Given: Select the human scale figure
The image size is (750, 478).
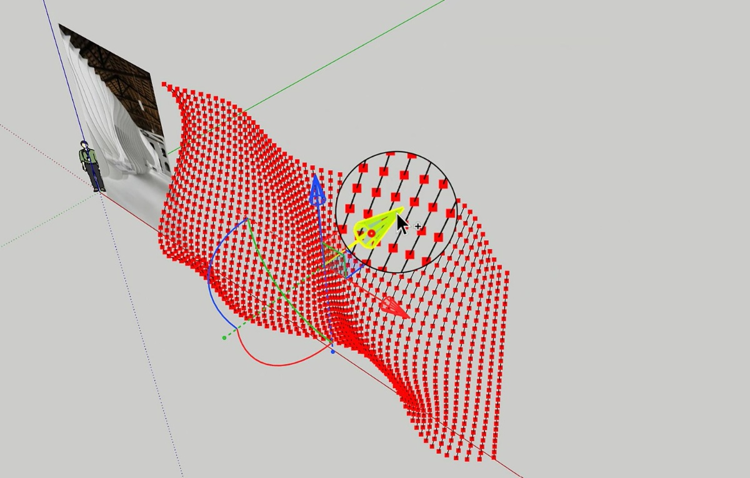Looking at the screenshot, I should [x=91, y=165].
